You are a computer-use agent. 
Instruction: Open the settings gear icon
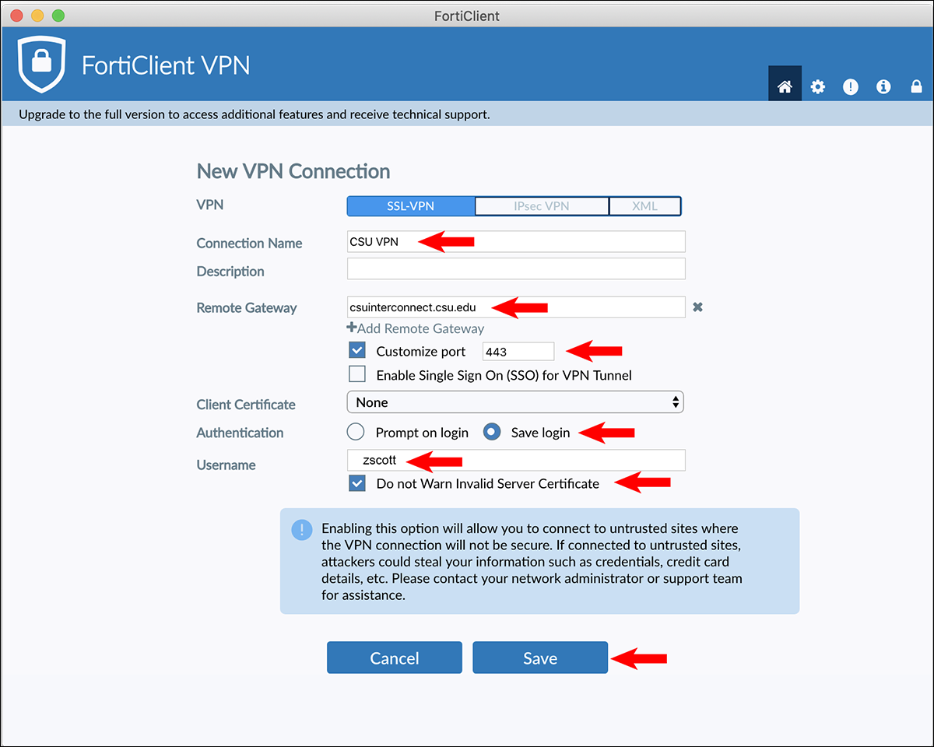[817, 87]
